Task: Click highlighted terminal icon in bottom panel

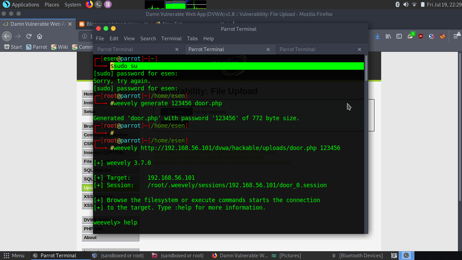Action: tap(407, 256)
